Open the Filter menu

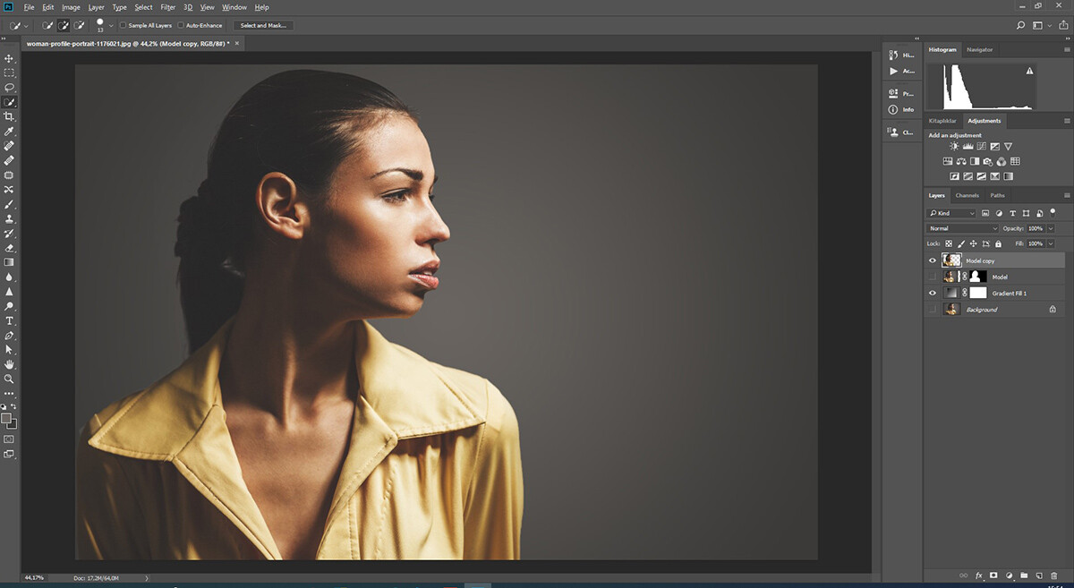click(x=167, y=7)
